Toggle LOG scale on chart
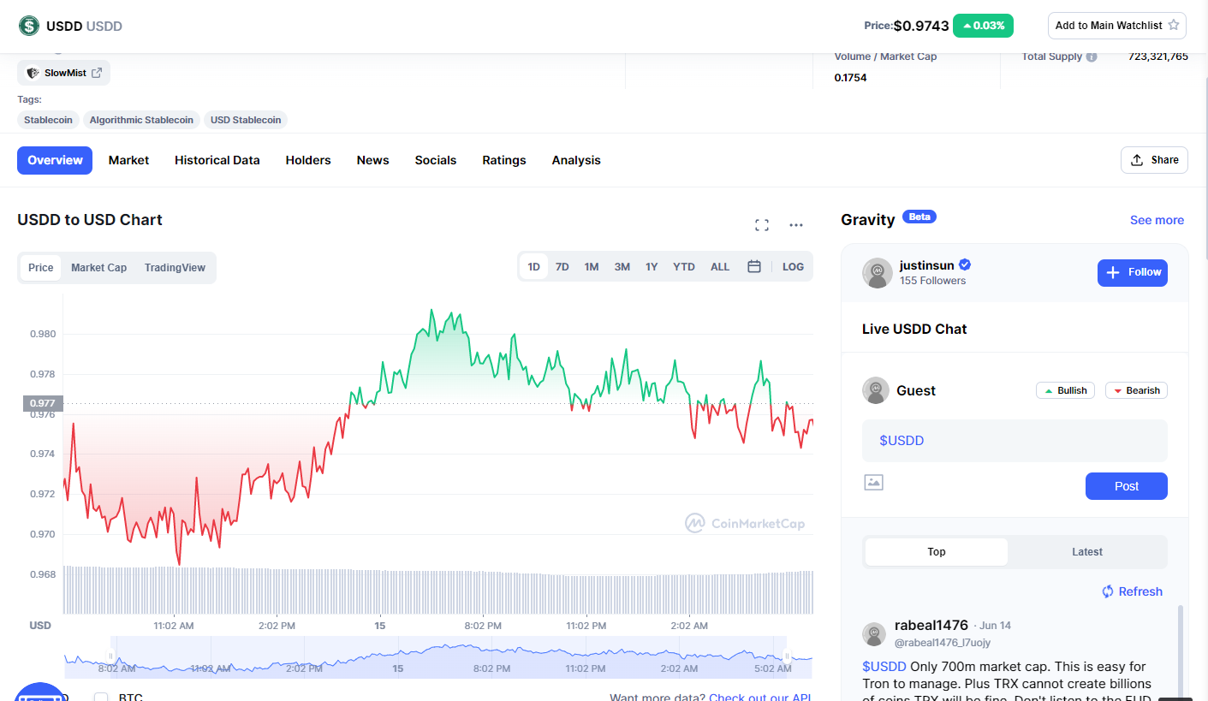Viewport: 1208px width, 701px height. point(793,266)
